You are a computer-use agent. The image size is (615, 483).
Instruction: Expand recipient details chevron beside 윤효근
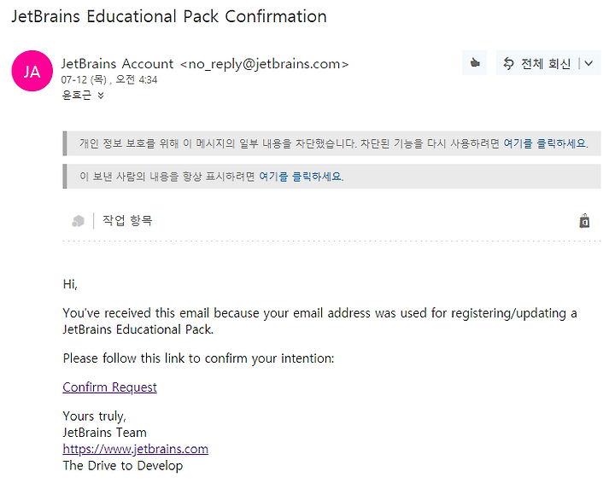(101, 96)
